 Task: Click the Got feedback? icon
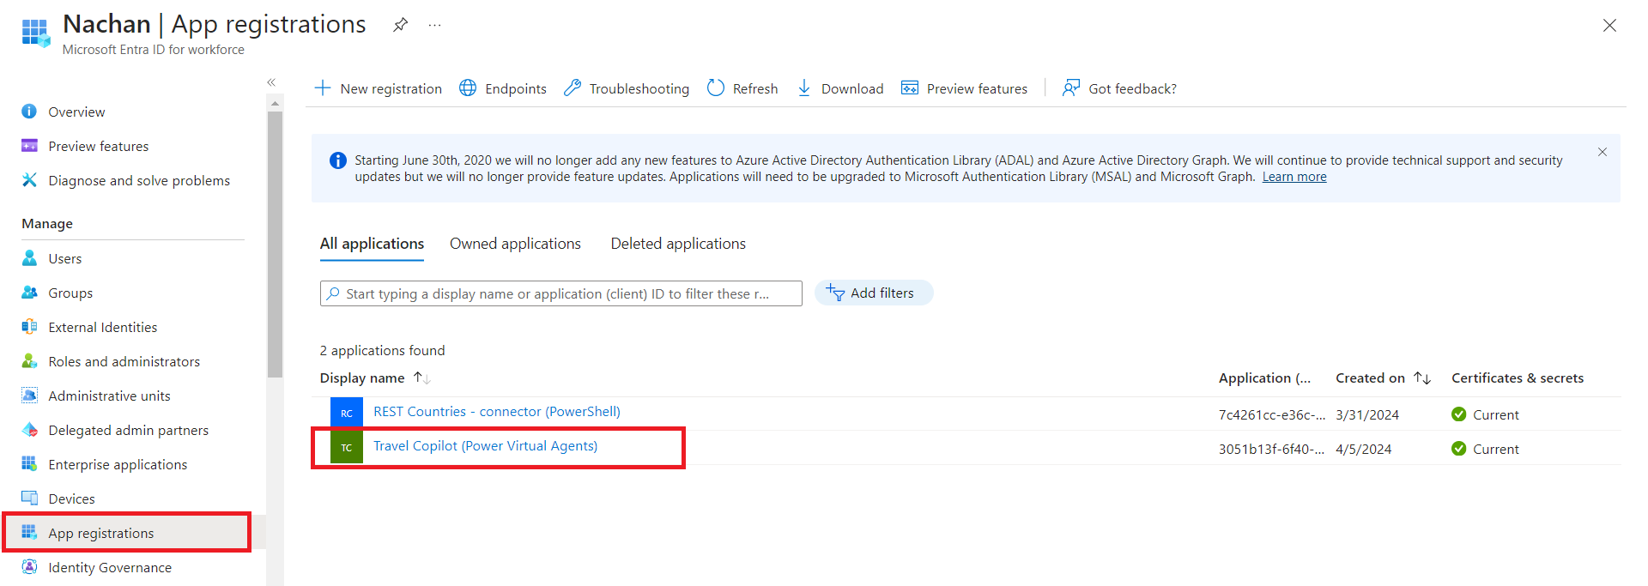coord(1070,88)
